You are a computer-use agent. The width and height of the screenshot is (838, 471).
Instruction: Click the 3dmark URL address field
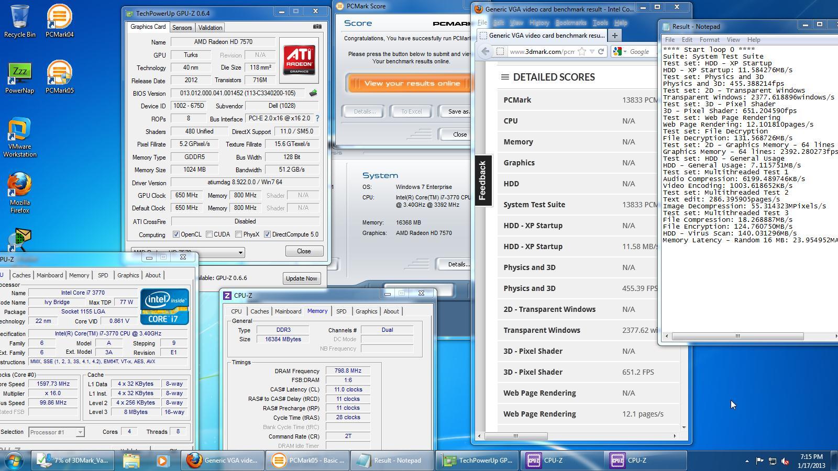(542, 51)
